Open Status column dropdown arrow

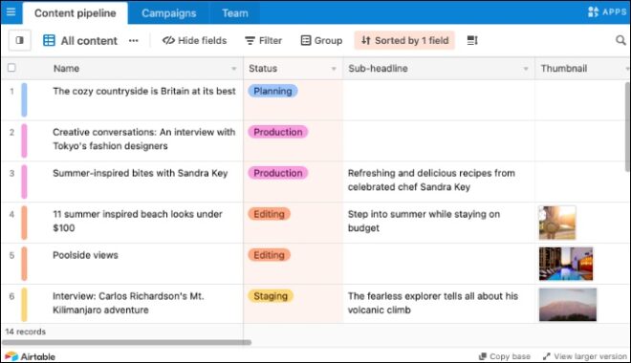pos(334,69)
